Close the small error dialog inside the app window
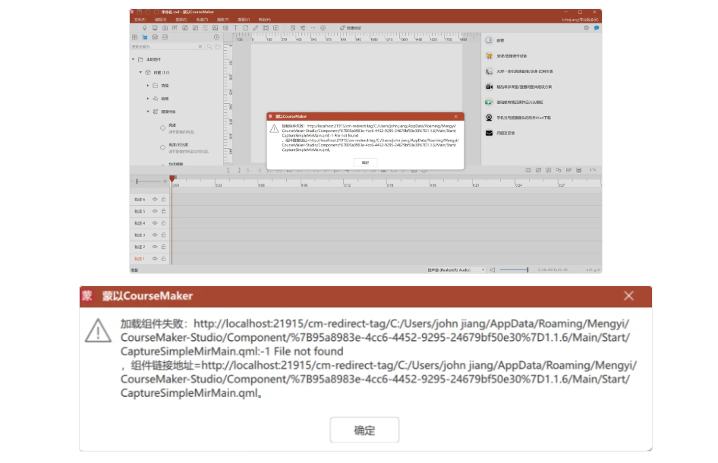 (x=455, y=116)
